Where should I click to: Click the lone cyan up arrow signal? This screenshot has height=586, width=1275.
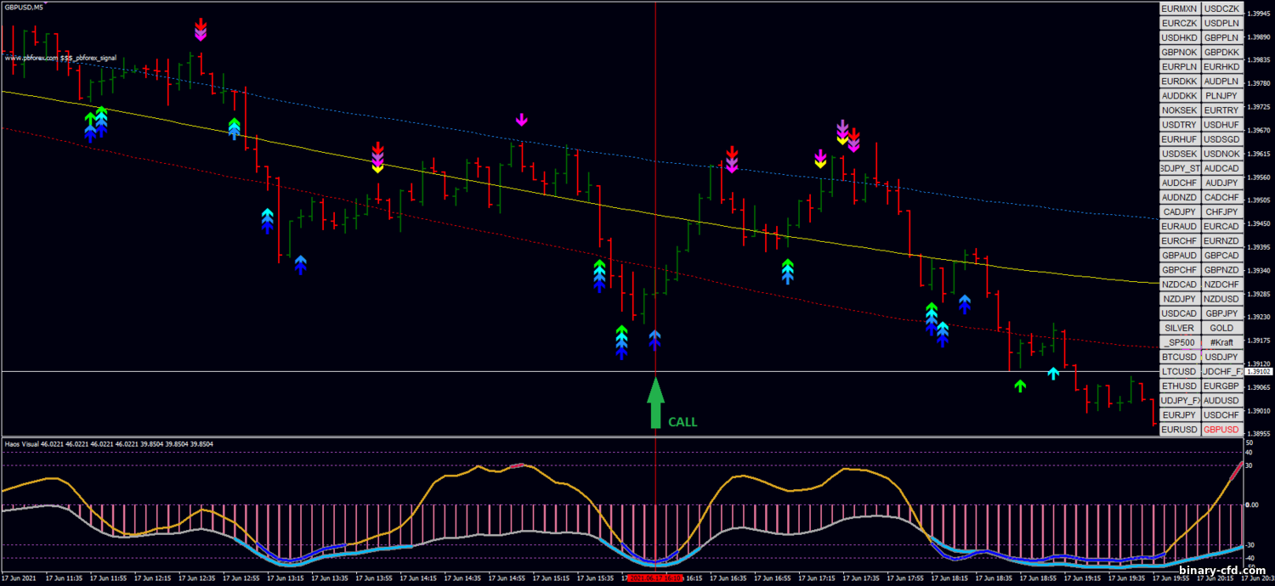click(x=1053, y=373)
